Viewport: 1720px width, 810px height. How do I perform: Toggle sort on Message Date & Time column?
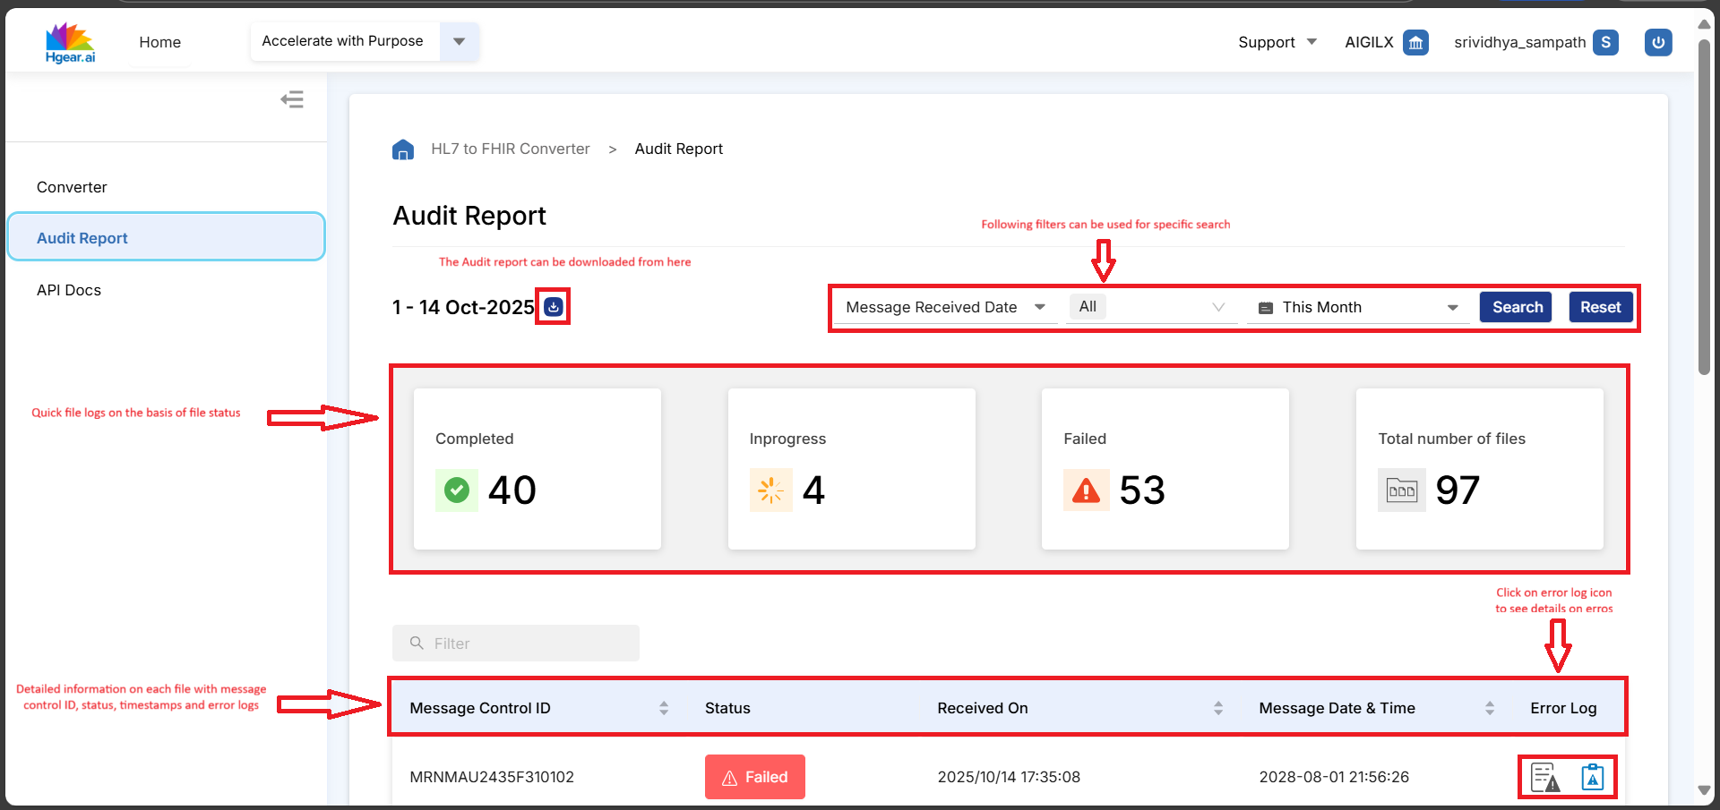click(1490, 708)
